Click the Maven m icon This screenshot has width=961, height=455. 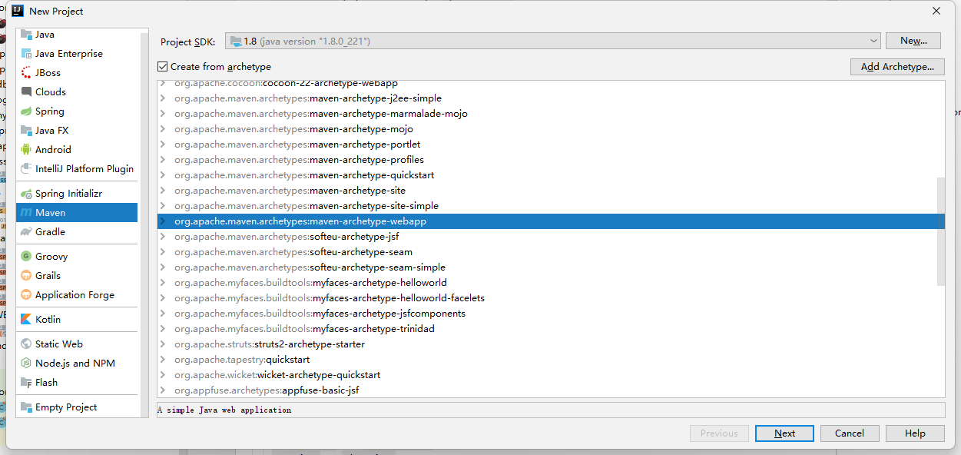click(x=26, y=213)
